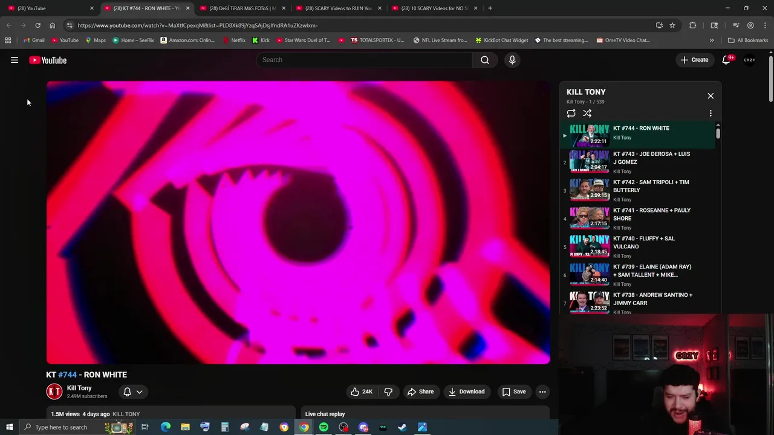Viewport: 774px width, 435px height.
Task: Download the video
Action: coord(466,391)
